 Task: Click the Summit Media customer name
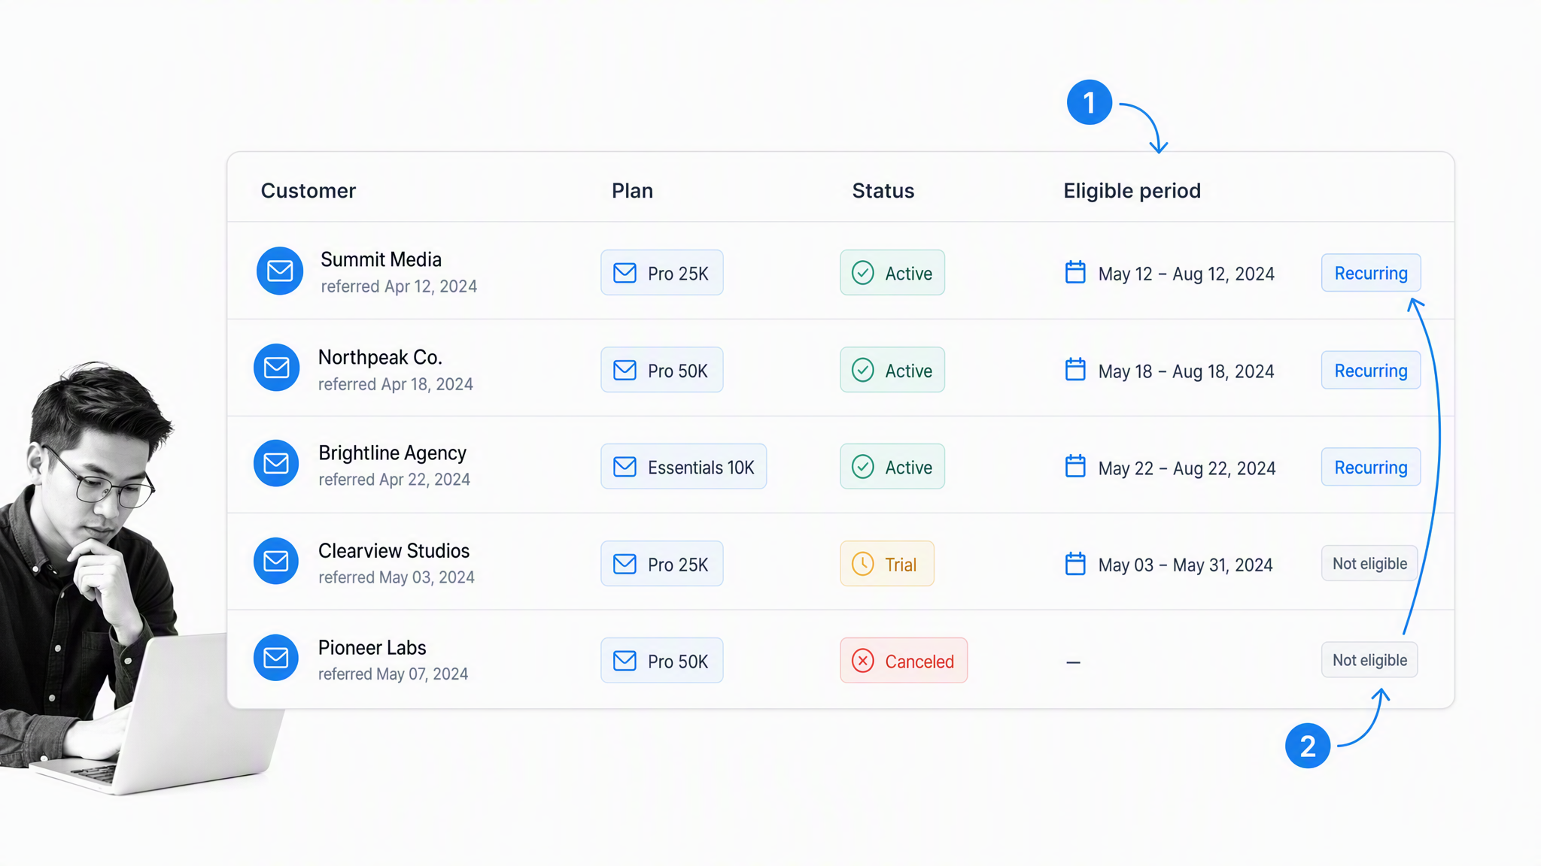pos(381,259)
